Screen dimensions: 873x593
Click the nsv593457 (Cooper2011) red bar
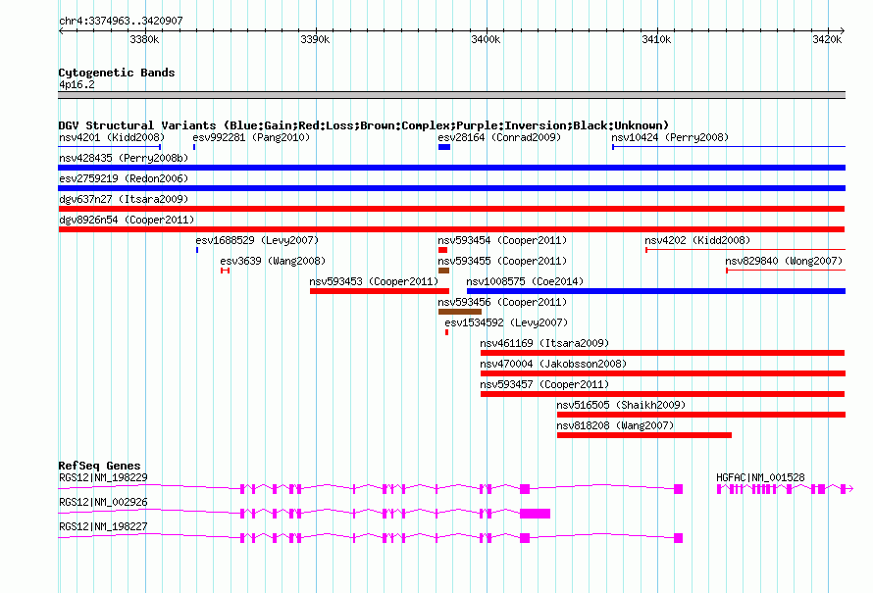click(x=662, y=394)
